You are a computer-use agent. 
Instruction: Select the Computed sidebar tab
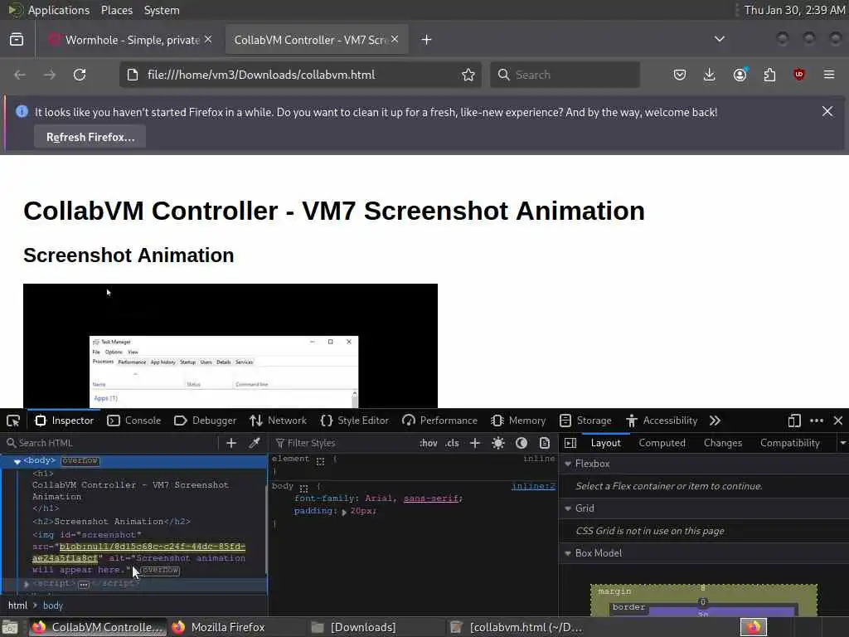(x=662, y=443)
